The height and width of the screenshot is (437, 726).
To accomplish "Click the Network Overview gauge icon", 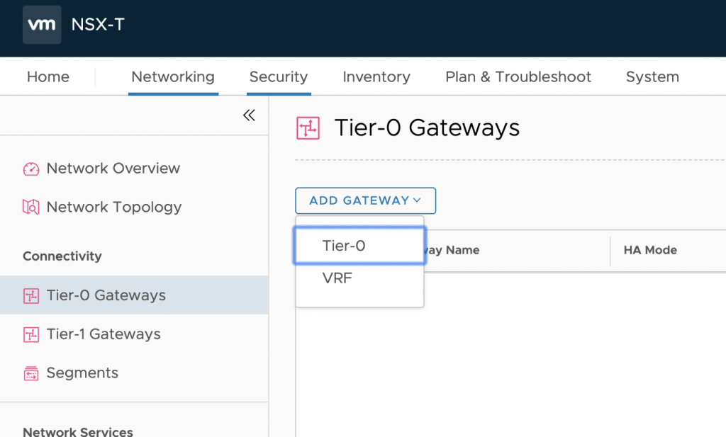I will 31,169.
